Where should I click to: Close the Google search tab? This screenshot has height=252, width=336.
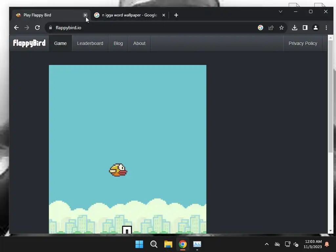point(164,15)
